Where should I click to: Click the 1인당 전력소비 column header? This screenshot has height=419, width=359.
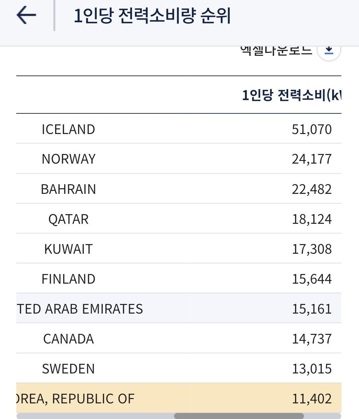pos(291,95)
